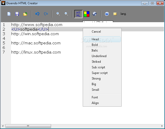Click the scrollbar right arrow
This screenshot has width=165, height=129.
(x=162, y=126)
